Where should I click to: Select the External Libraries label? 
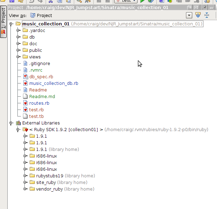41,123
